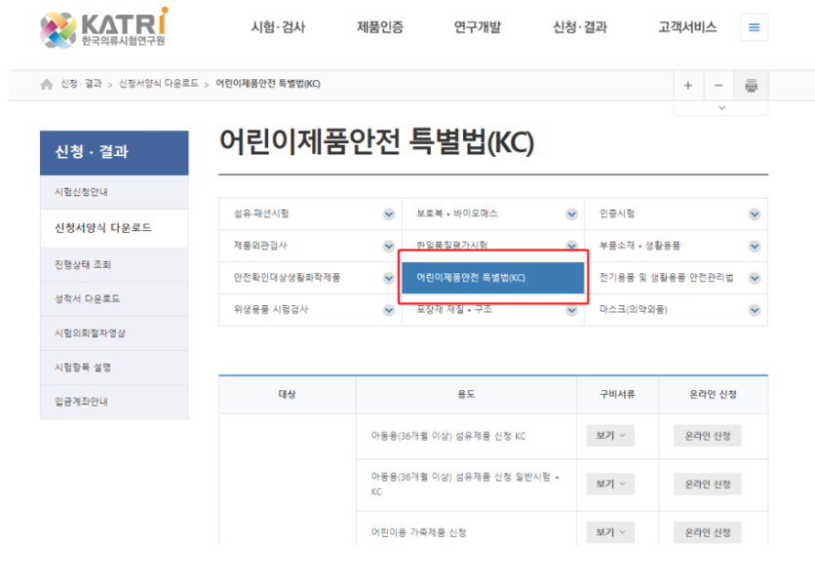
Task: Click 온라인 신청 for 아동용 섬유제품 신청 KC
Action: click(708, 436)
